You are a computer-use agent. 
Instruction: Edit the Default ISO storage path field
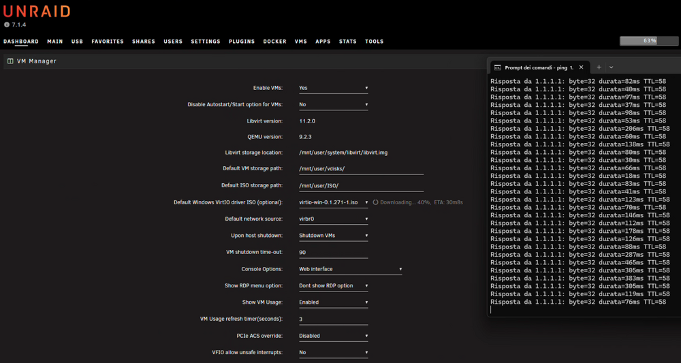[x=361, y=186]
